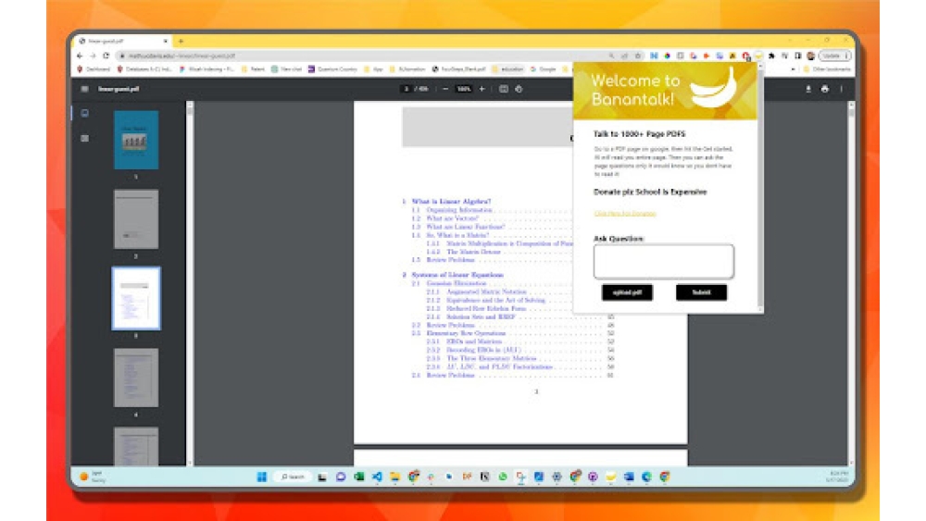Download the PDF file
The width and height of the screenshot is (926, 521).
807,89
